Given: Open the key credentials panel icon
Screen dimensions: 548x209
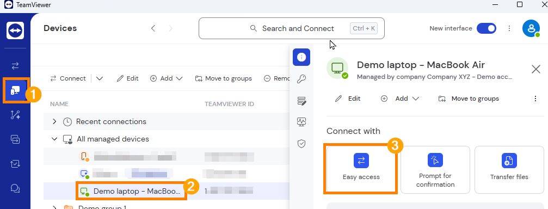Looking at the screenshot, I should 301,79.
